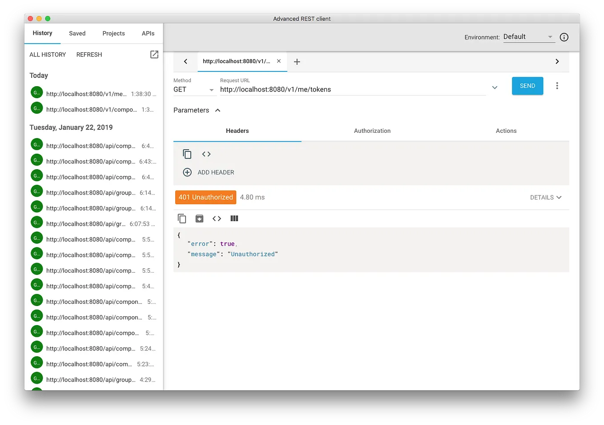
Task: Open a new request tab with plus
Action: [297, 62]
